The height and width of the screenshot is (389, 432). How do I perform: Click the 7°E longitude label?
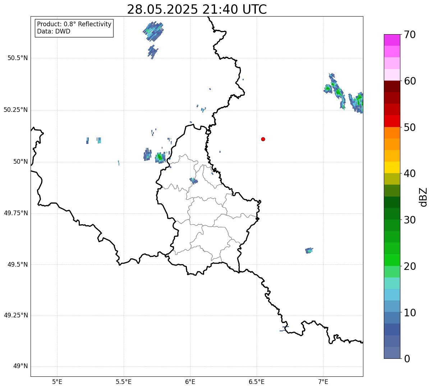[323, 381]
